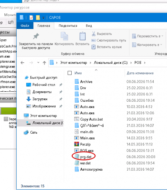The width and height of the screenshot is (167, 190).
Task: Select the Archive folder icon
Action: (77, 82)
